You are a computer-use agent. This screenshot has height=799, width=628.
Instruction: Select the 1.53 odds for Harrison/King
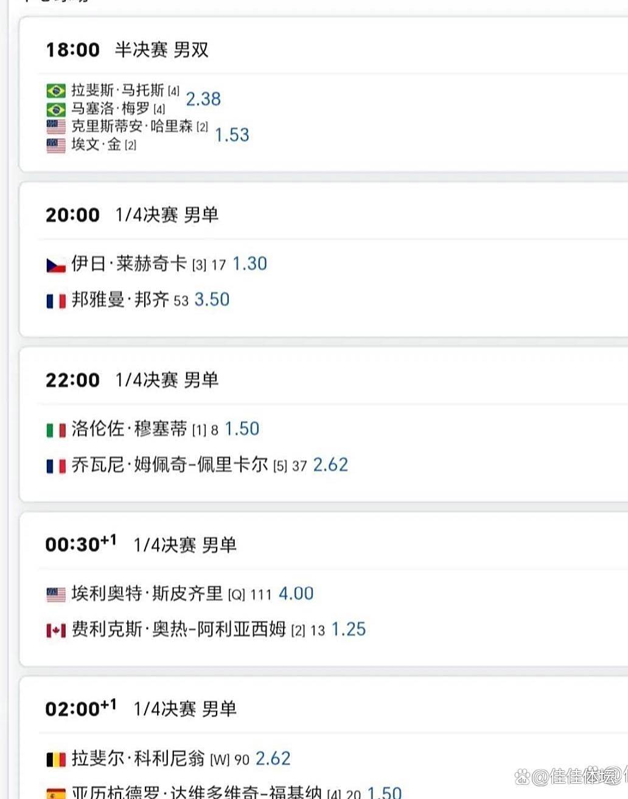232,135
